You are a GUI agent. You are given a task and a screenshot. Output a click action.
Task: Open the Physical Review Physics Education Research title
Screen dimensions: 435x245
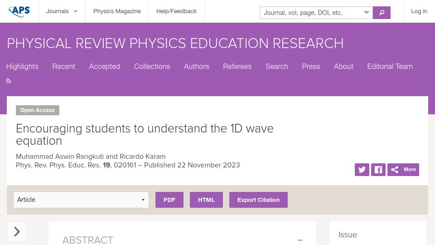(175, 44)
